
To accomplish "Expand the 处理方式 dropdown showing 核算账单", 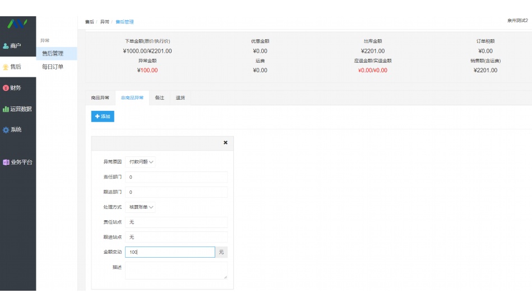I will point(140,207).
